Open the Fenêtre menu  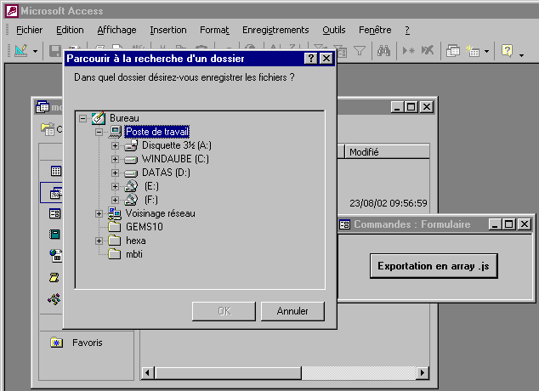coord(375,30)
